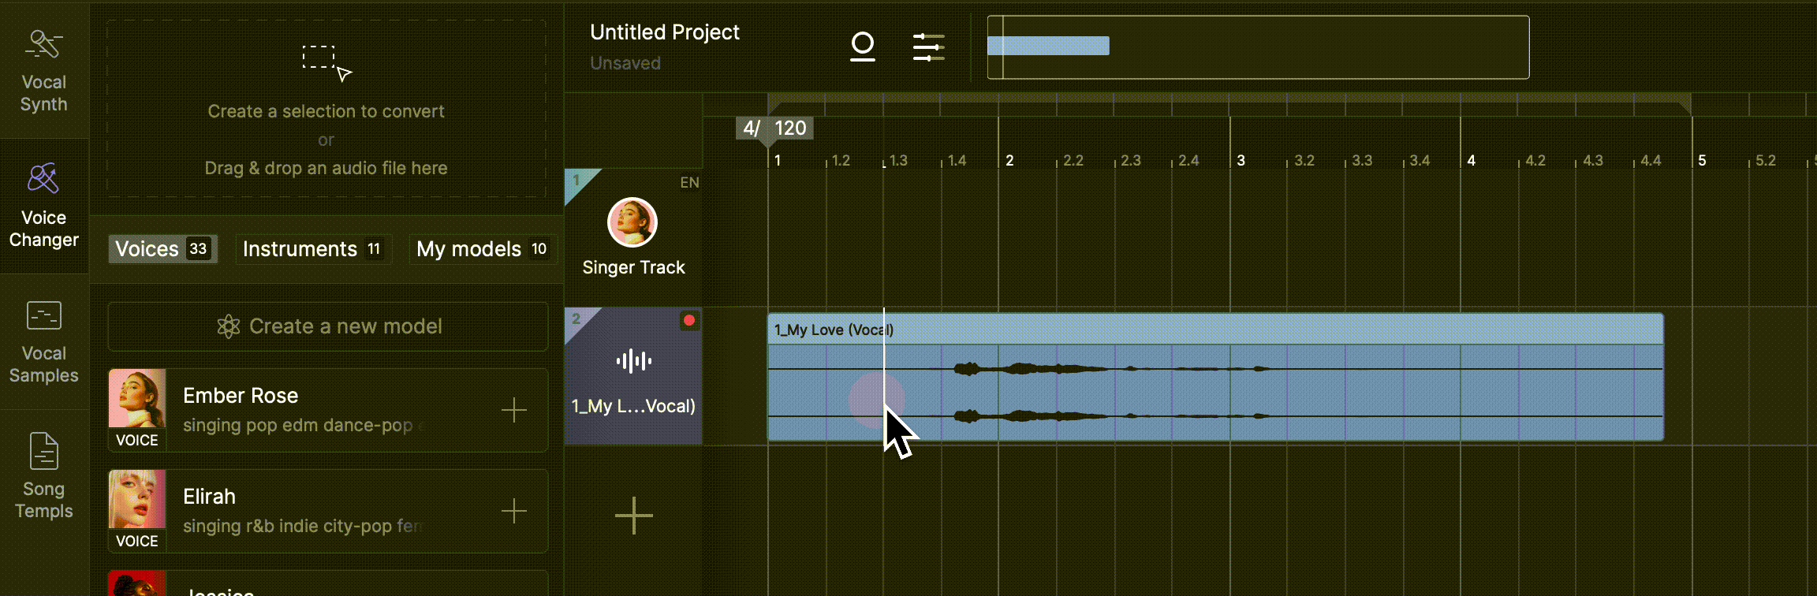
Task: Click Create a new model button
Action: 328,326
